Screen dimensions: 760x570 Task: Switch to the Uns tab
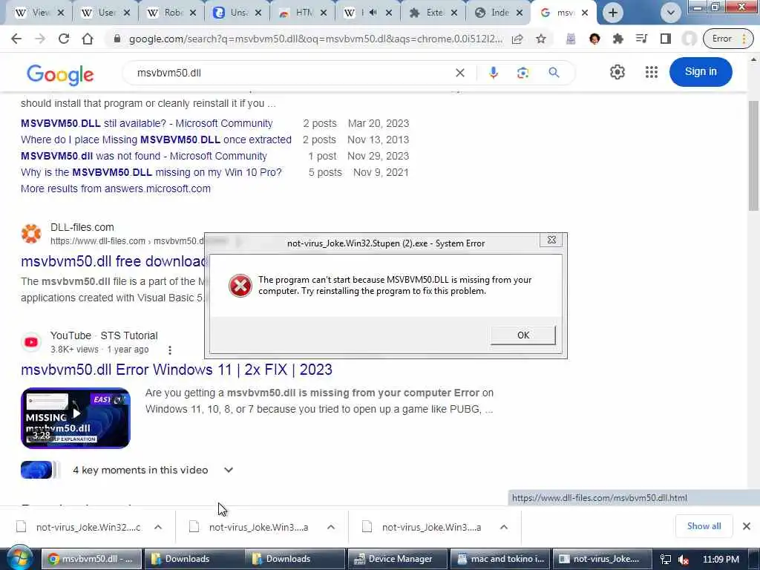click(x=237, y=13)
